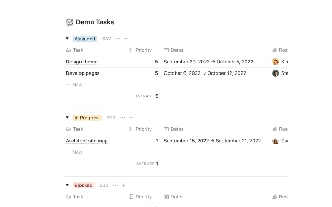Add a task with Assigned plus icon
The width and height of the screenshot is (332, 207).
click(126, 39)
